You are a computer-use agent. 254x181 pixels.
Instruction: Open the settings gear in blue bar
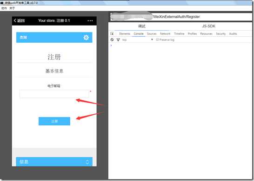click(x=86, y=38)
